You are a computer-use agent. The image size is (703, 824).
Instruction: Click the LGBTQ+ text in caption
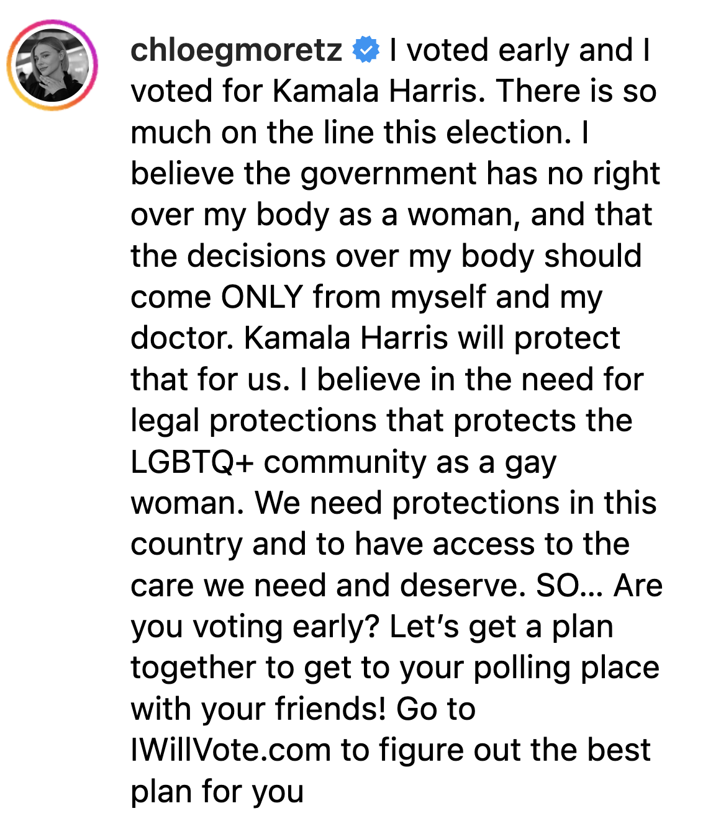coord(192,462)
